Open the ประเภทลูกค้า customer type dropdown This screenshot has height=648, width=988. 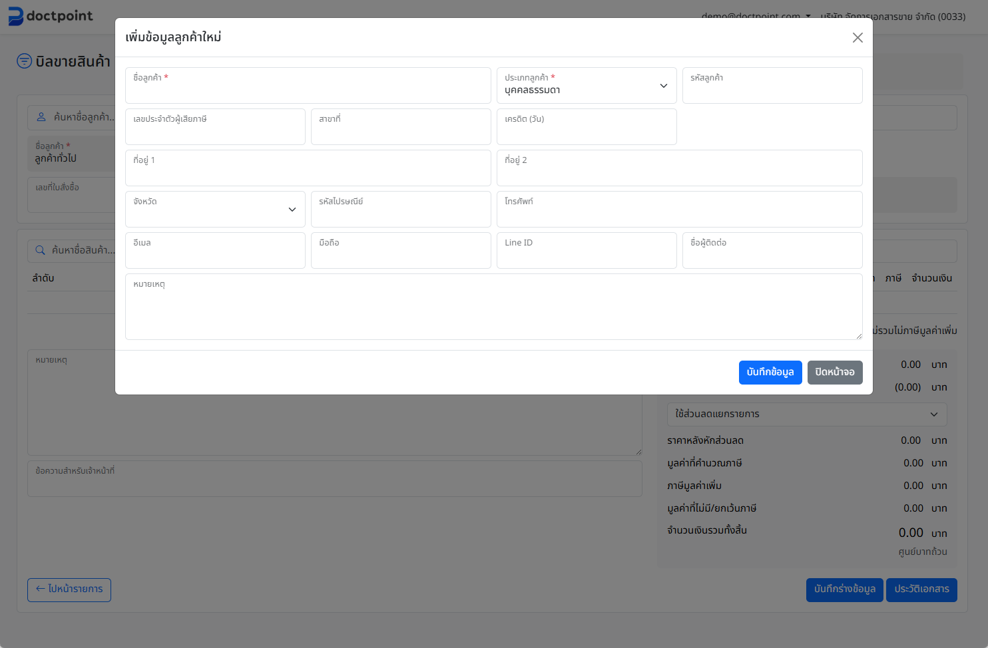click(x=586, y=86)
